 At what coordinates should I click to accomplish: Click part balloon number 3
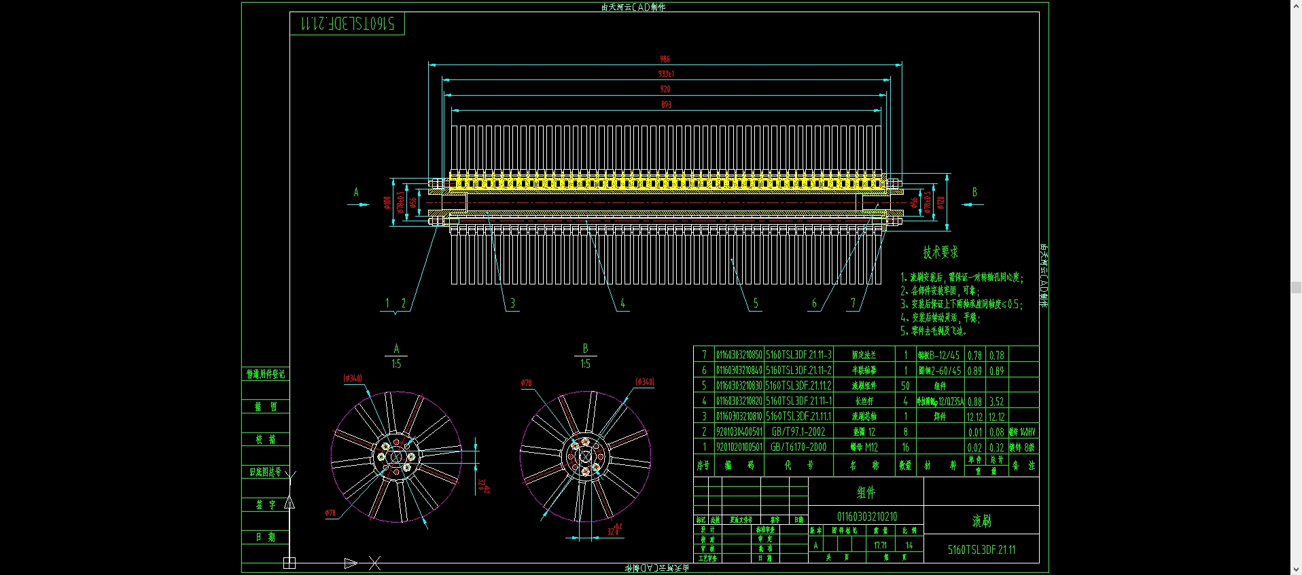pyautogui.click(x=512, y=303)
